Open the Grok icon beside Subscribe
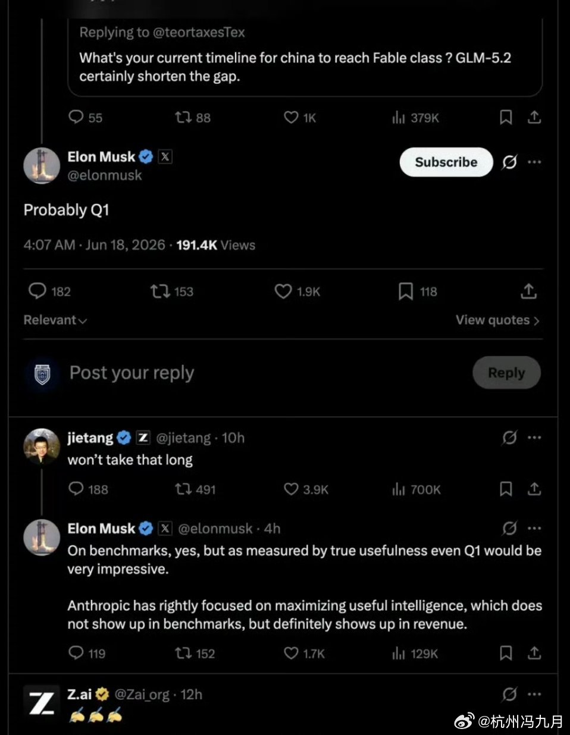The width and height of the screenshot is (570, 735). [x=509, y=162]
